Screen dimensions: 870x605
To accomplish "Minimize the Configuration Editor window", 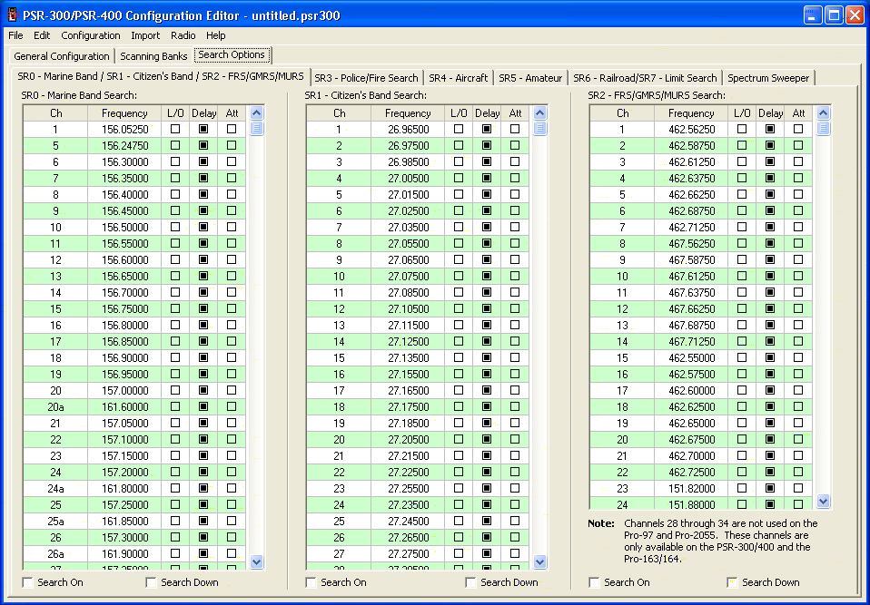I will point(812,15).
